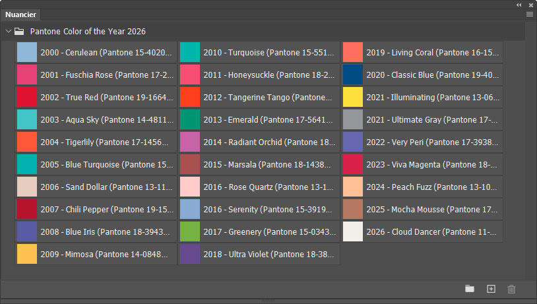Screen dimensions: 537x304
Task: Choose the 2003 Aqua Sky color swatch
Action: coord(27,119)
